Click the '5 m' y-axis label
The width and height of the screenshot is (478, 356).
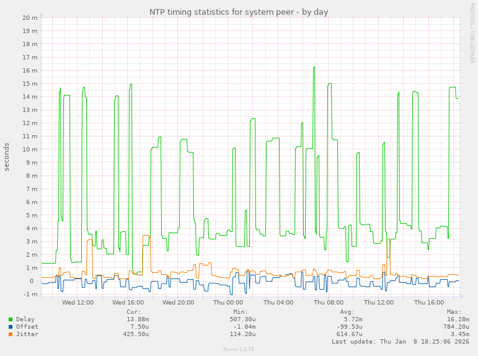coord(32,215)
